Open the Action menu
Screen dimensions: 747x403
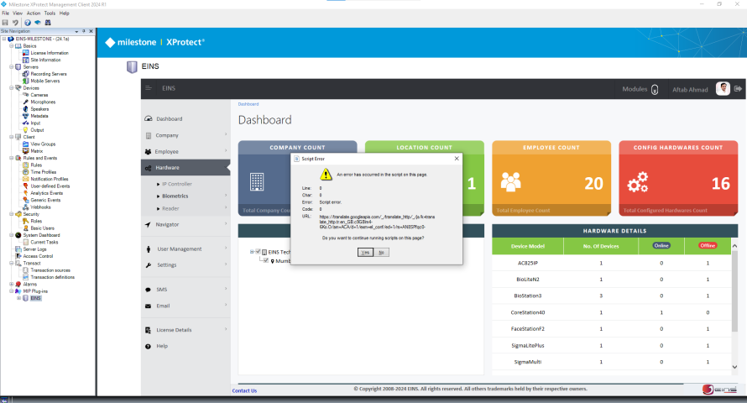tap(33, 13)
